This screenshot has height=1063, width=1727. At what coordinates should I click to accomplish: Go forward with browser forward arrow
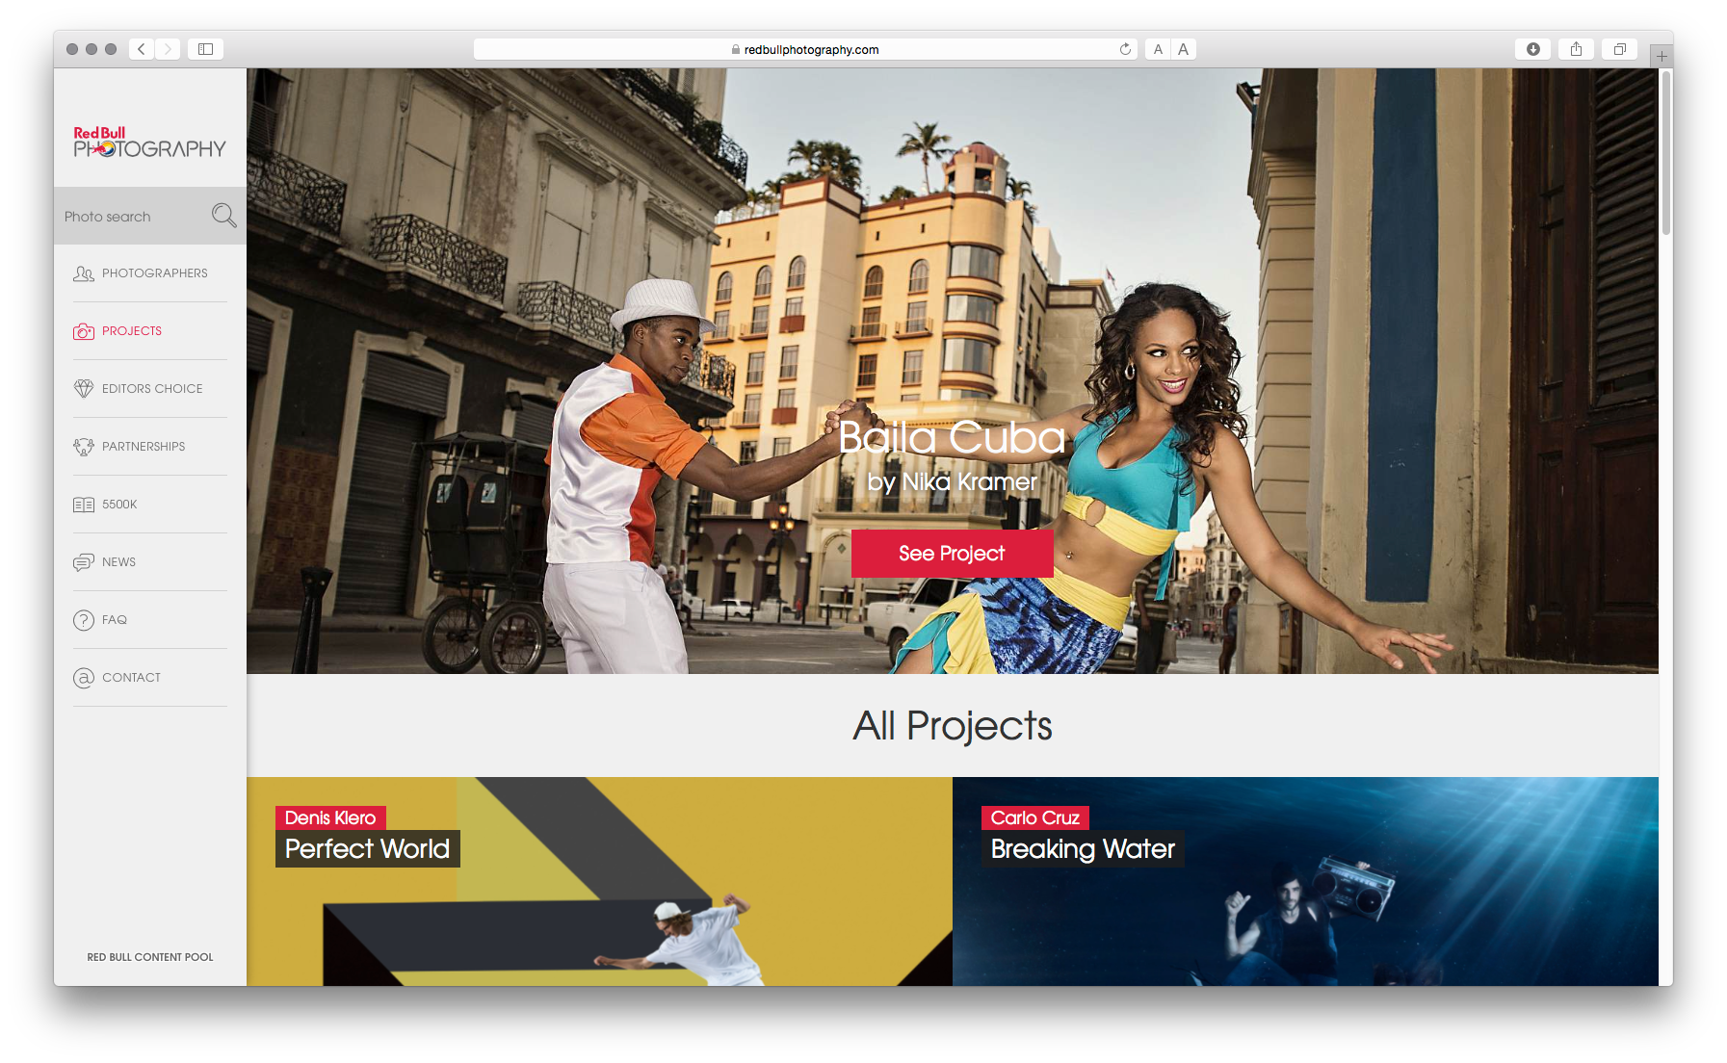point(168,49)
